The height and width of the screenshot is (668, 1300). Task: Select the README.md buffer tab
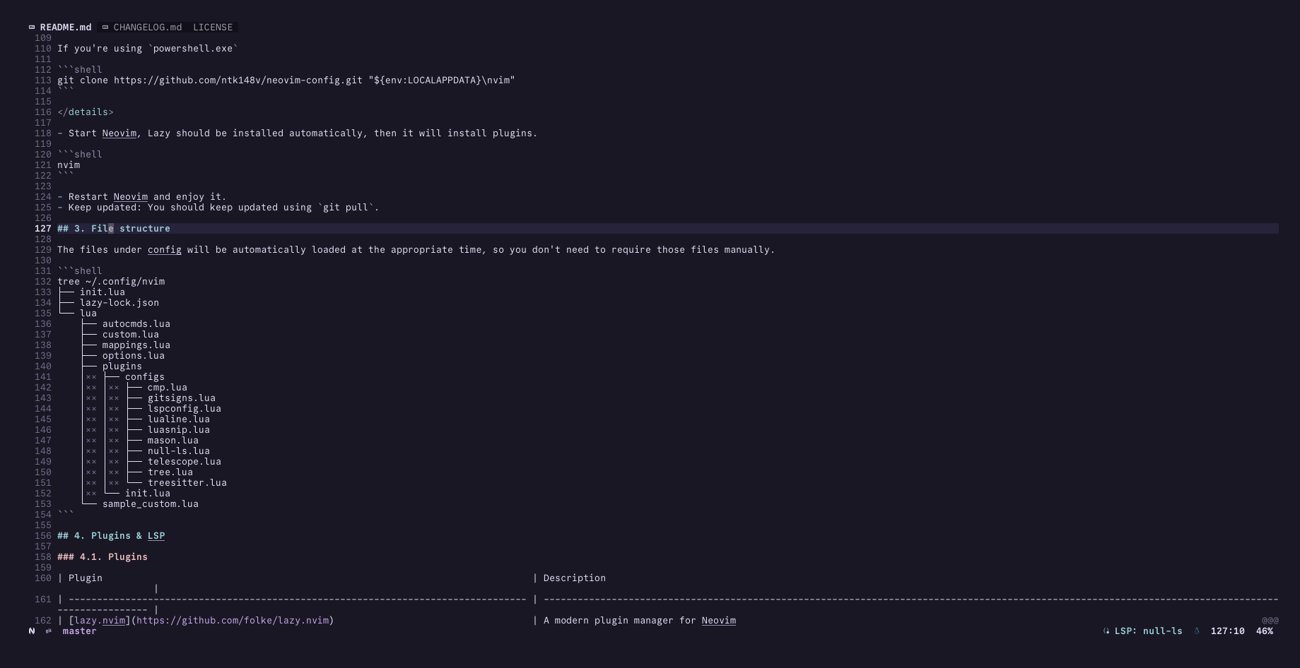click(65, 28)
